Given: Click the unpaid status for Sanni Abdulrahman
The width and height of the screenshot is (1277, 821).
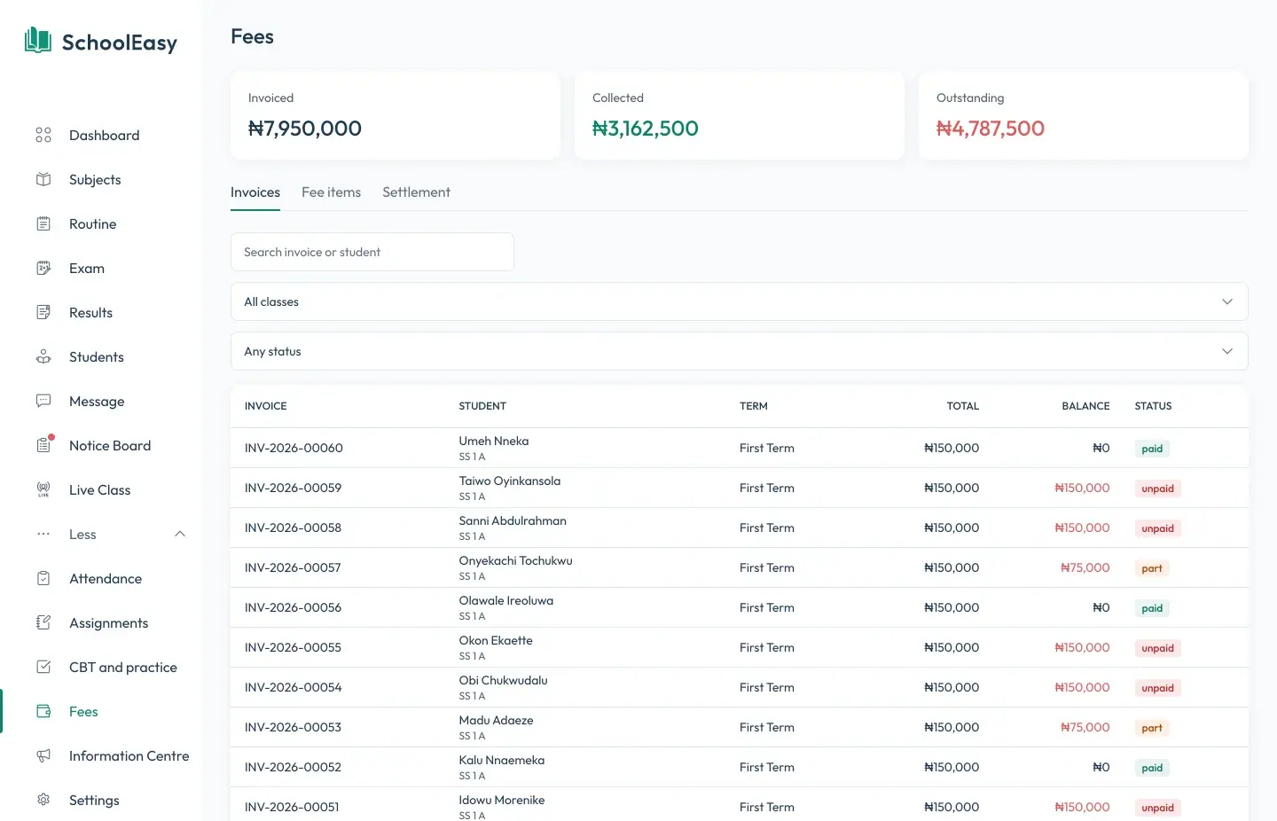Looking at the screenshot, I should point(1157,528).
